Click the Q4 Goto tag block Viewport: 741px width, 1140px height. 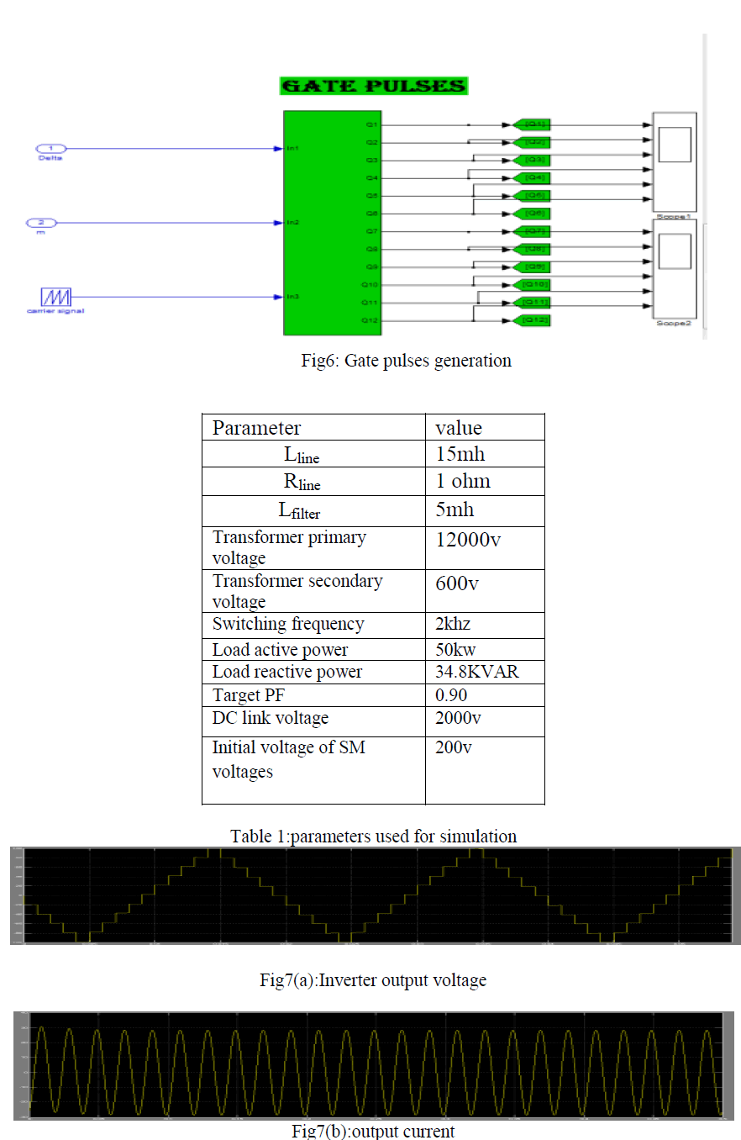531,177
